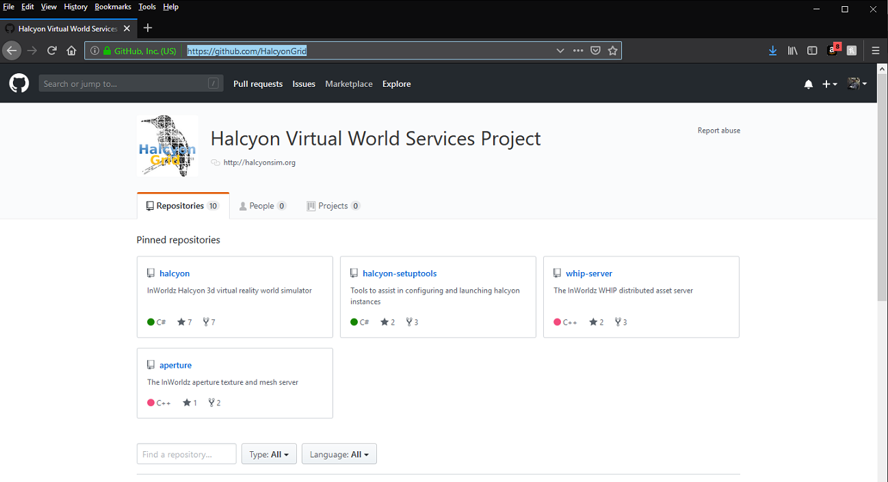Screen dimensions: 888x482
Task: Open Firefox downloads arrow icon
Action: pos(772,51)
